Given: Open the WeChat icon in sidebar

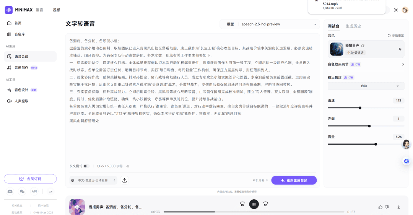Looking at the screenshot, I should 22,191.
